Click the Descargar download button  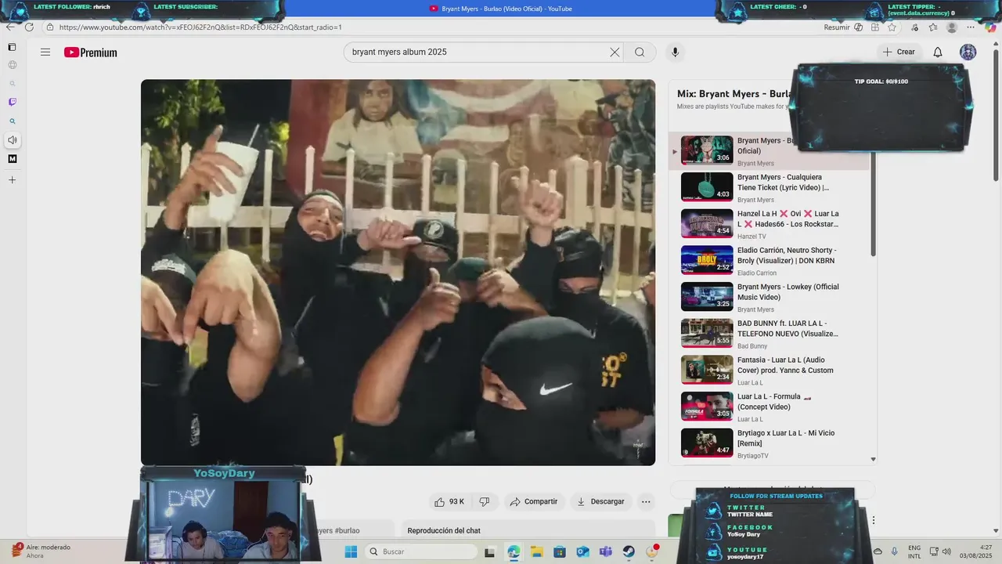click(600, 501)
